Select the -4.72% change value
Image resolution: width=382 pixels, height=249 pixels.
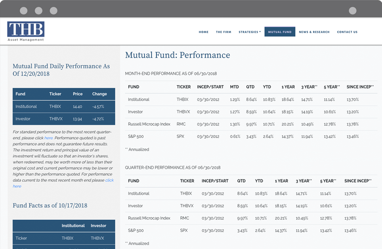pyautogui.click(x=98, y=119)
